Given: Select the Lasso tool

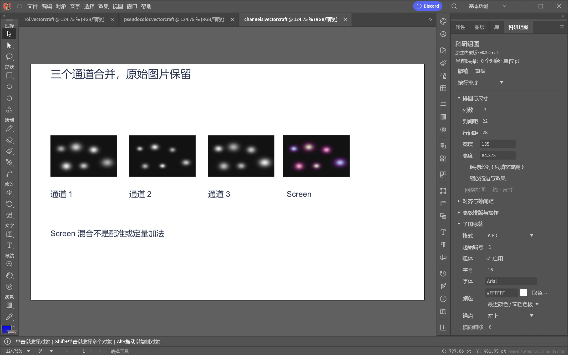Looking at the screenshot, I should click(x=9, y=57).
